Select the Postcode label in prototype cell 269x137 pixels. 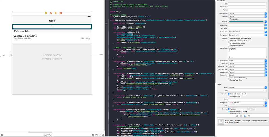tap(86, 39)
